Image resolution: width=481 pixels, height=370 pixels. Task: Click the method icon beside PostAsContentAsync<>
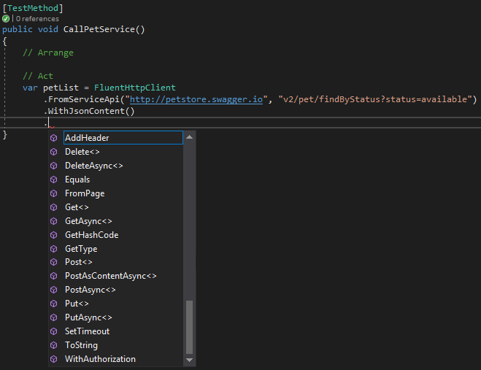point(54,276)
